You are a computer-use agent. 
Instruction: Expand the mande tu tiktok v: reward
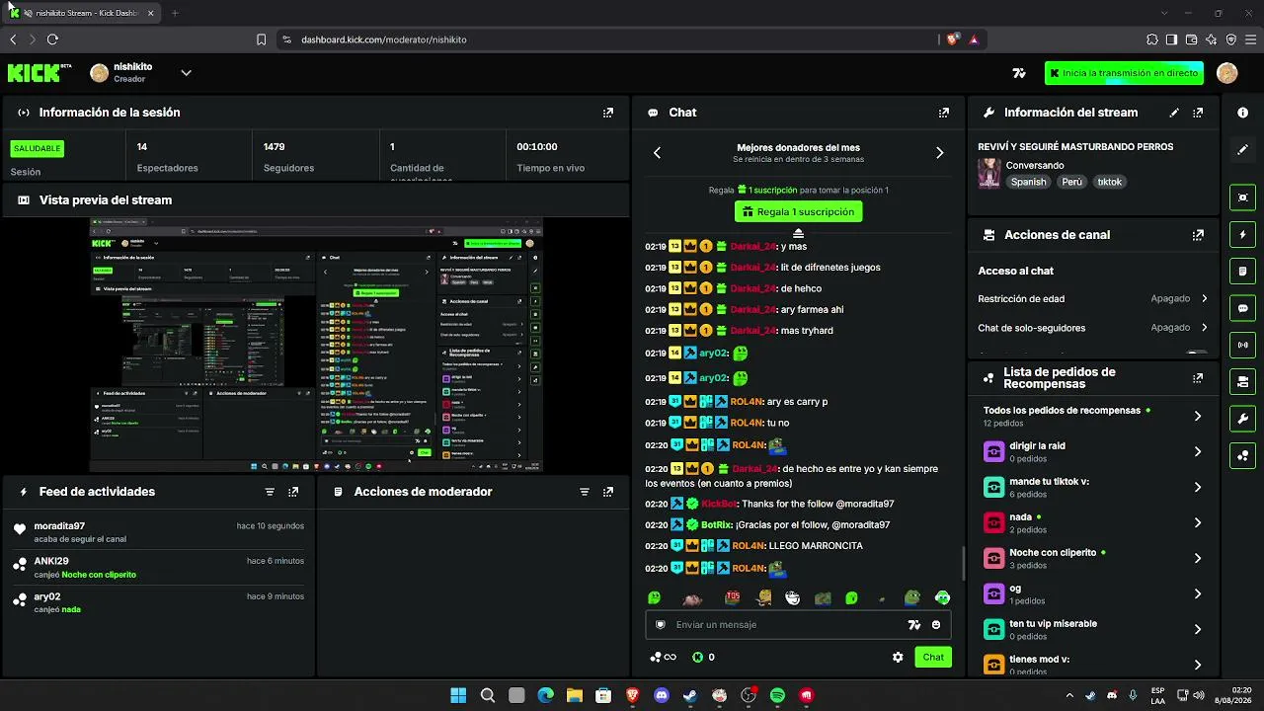coord(1198,488)
